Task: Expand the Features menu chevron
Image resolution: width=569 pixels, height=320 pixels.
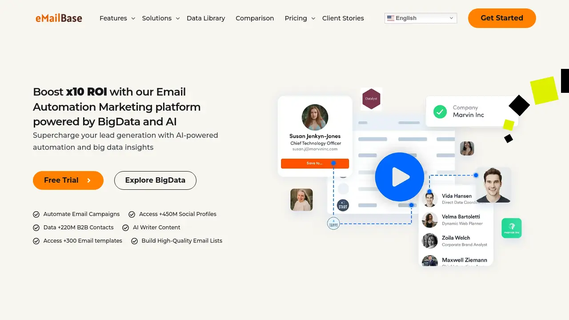Action: 132,19
